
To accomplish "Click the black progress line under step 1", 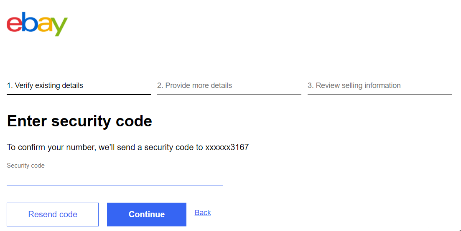I will coord(79,95).
